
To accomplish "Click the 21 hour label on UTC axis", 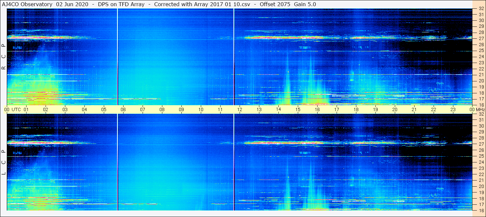I will (x=414, y=109).
